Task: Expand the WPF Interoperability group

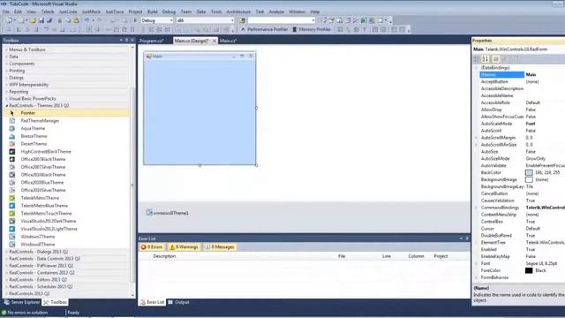Action: tap(6, 85)
